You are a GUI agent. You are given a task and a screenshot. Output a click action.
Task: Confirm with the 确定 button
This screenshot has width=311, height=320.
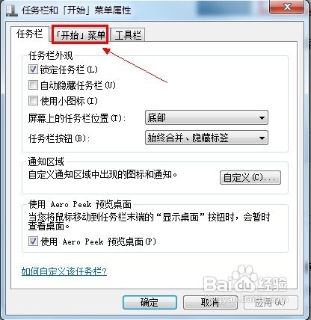click(150, 302)
